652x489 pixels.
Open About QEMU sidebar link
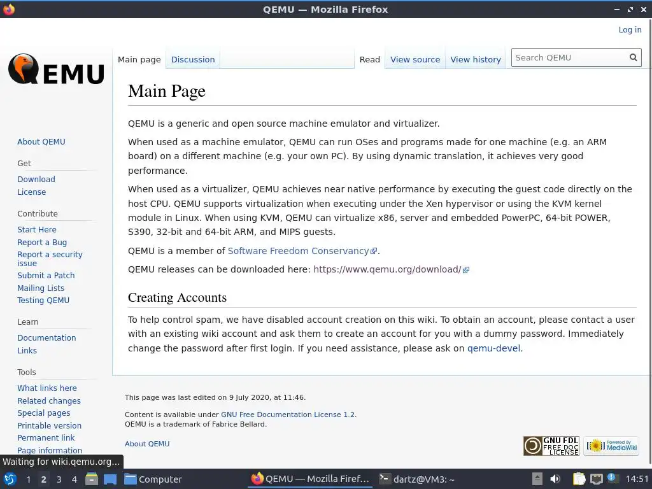41,142
